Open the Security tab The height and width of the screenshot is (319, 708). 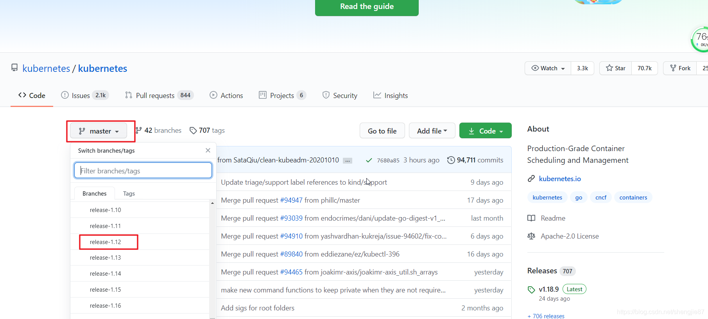340,95
